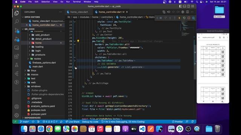The height and width of the screenshot is (135, 241).
Task: Click the Open Changes icon in editor toolbar
Action: coord(164,12)
